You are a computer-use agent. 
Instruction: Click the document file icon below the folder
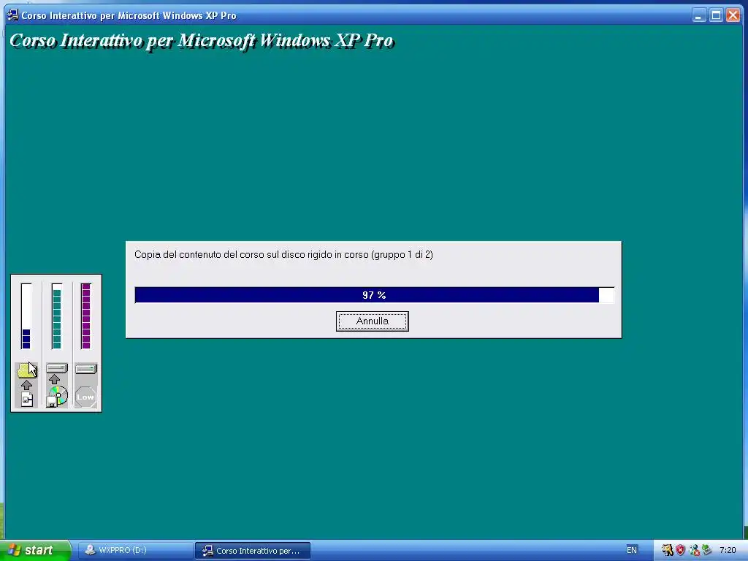coord(27,400)
